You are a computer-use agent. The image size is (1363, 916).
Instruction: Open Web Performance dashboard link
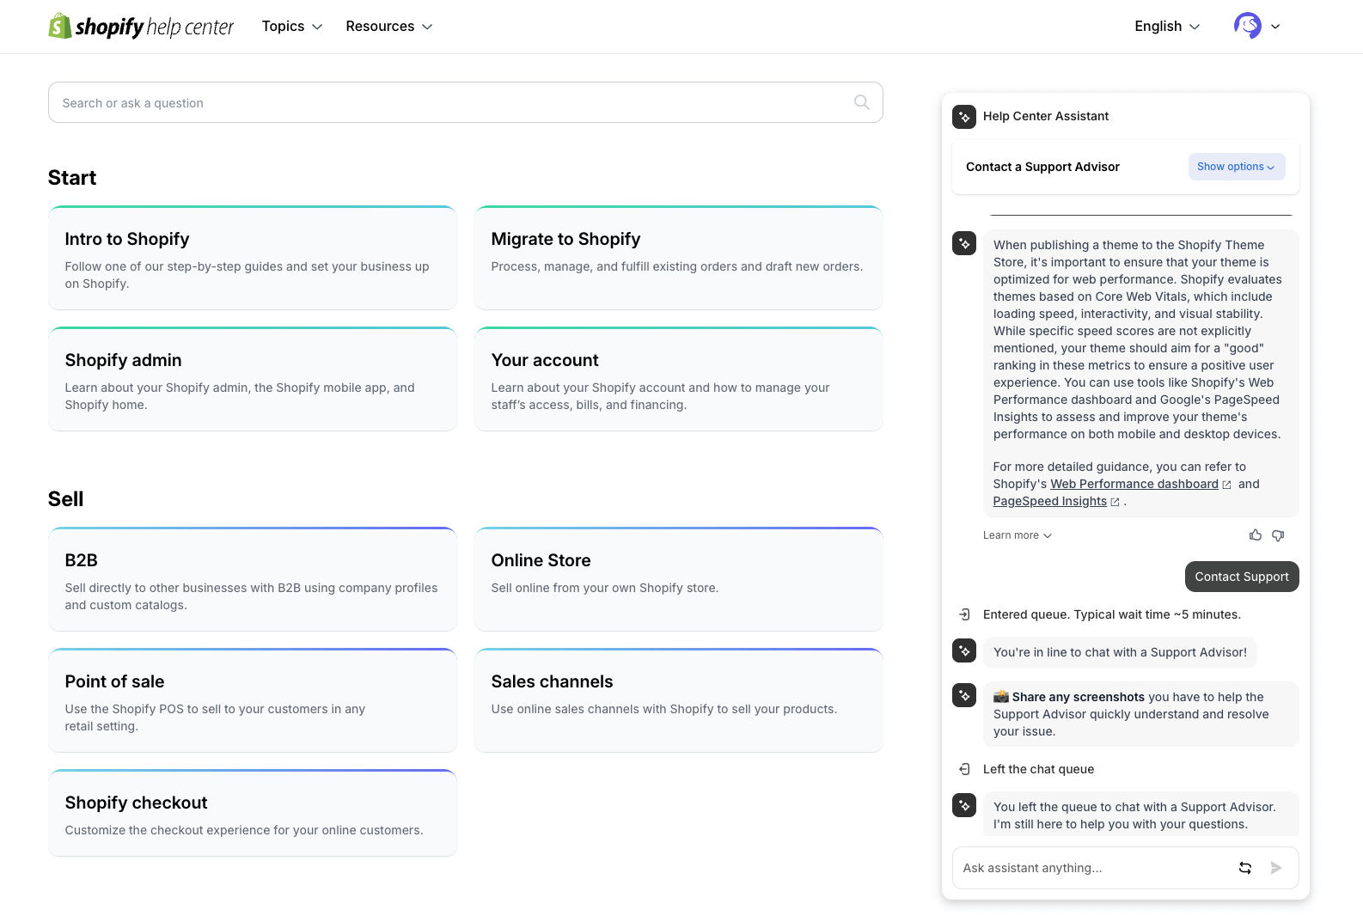[x=1134, y=484]
